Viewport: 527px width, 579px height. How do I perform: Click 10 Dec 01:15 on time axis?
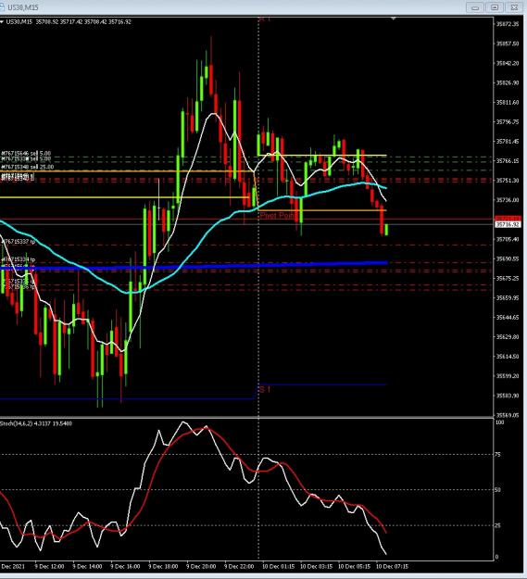tap(278, 566)
